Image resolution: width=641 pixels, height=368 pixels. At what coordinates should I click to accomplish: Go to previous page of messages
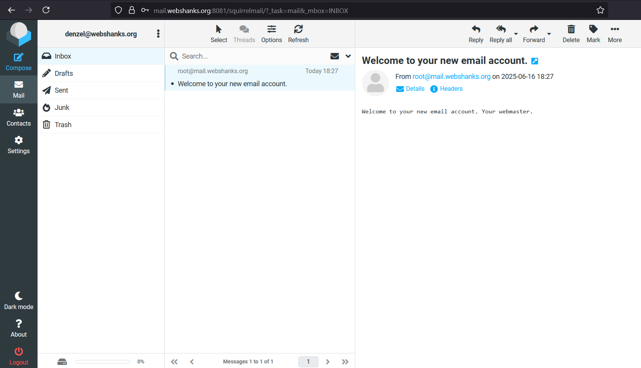tap(192, 362)
